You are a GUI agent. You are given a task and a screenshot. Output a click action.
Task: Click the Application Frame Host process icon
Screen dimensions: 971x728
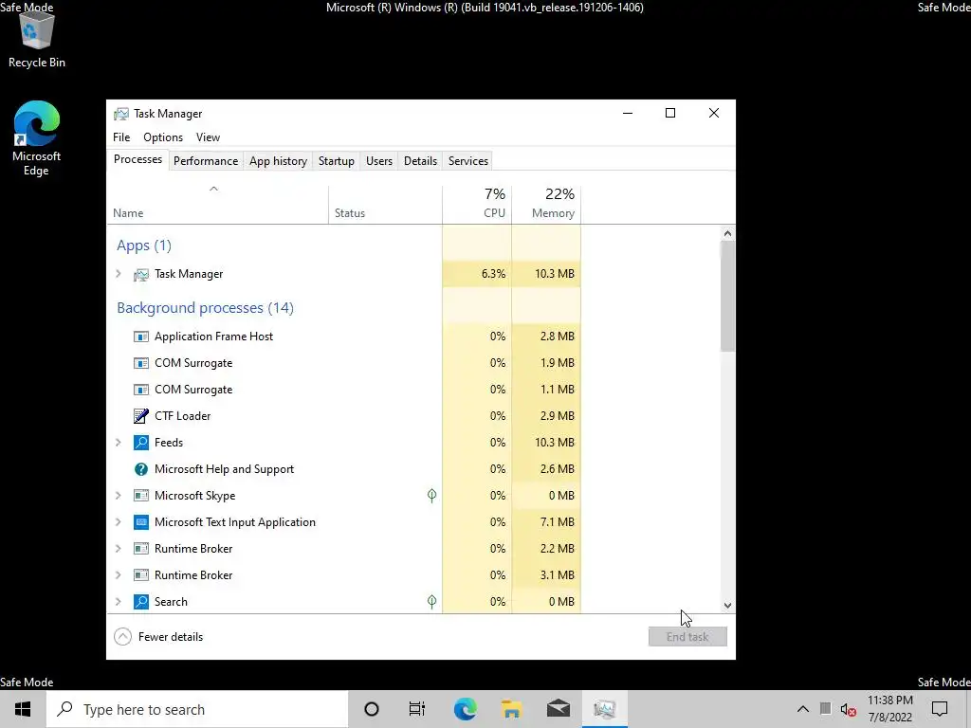pos(141,337)
